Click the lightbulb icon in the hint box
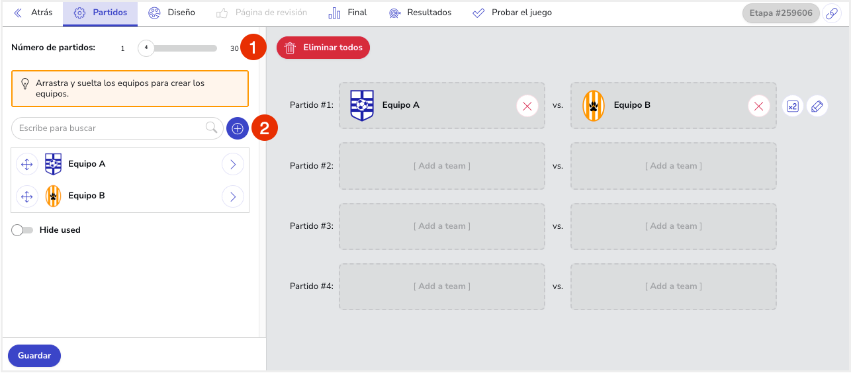The width and height of the screenshot is (851, 373). pos(25,84)
